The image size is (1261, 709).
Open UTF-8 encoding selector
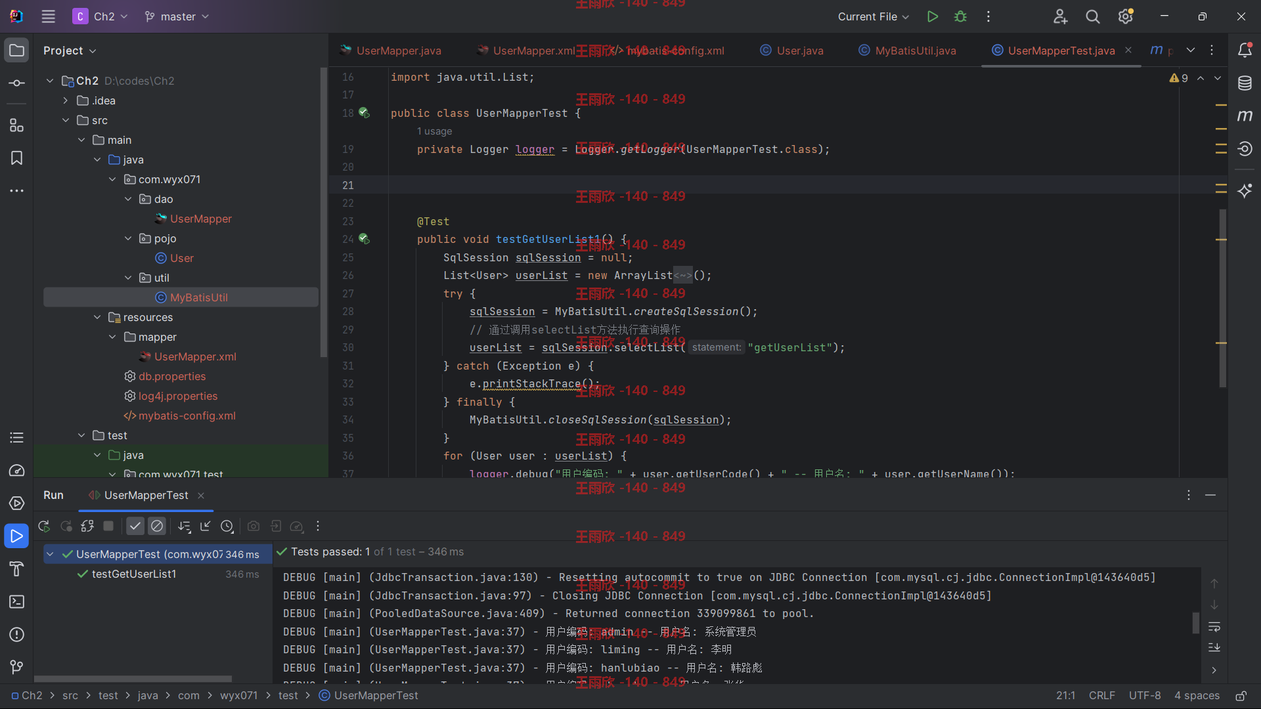1145,695
